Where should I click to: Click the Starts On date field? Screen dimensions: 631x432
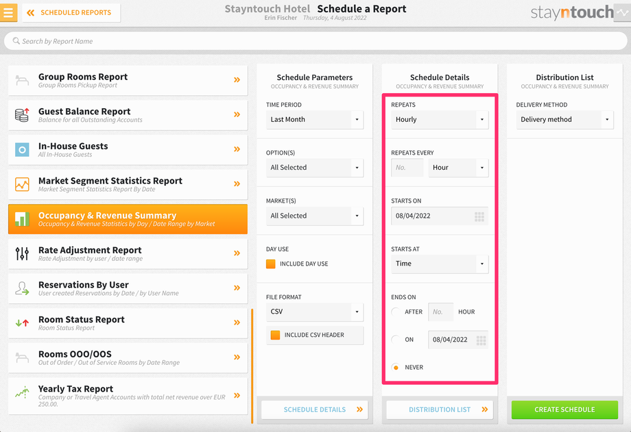coord(440,216)
